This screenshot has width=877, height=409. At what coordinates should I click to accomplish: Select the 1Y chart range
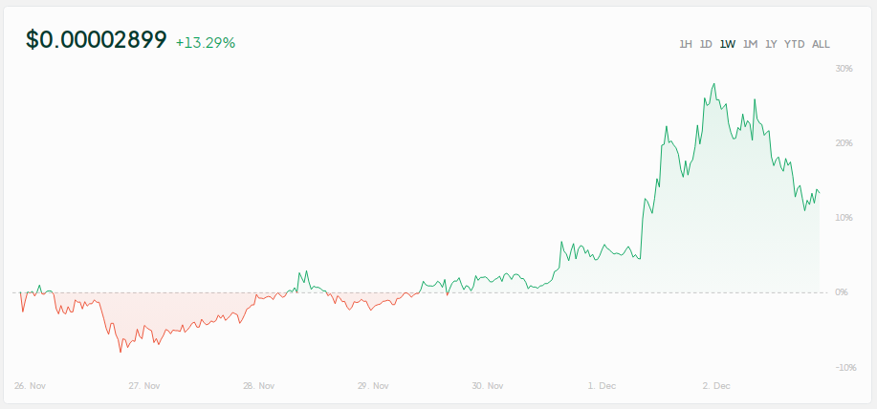click(x=771, y=44)
